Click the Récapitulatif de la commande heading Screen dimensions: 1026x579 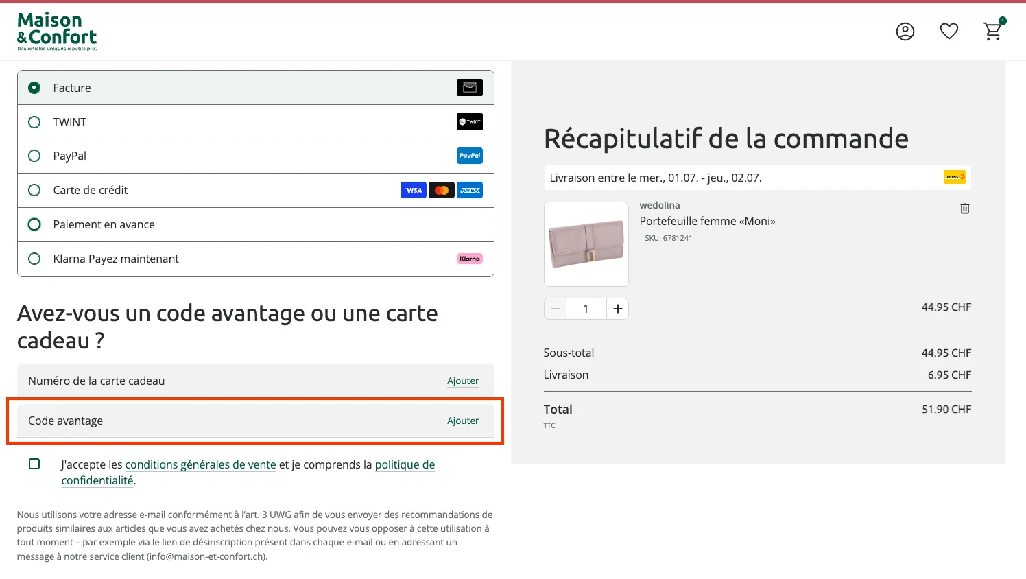[x=726, y=139]
